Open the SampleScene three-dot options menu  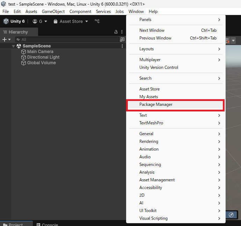(122, 46)
